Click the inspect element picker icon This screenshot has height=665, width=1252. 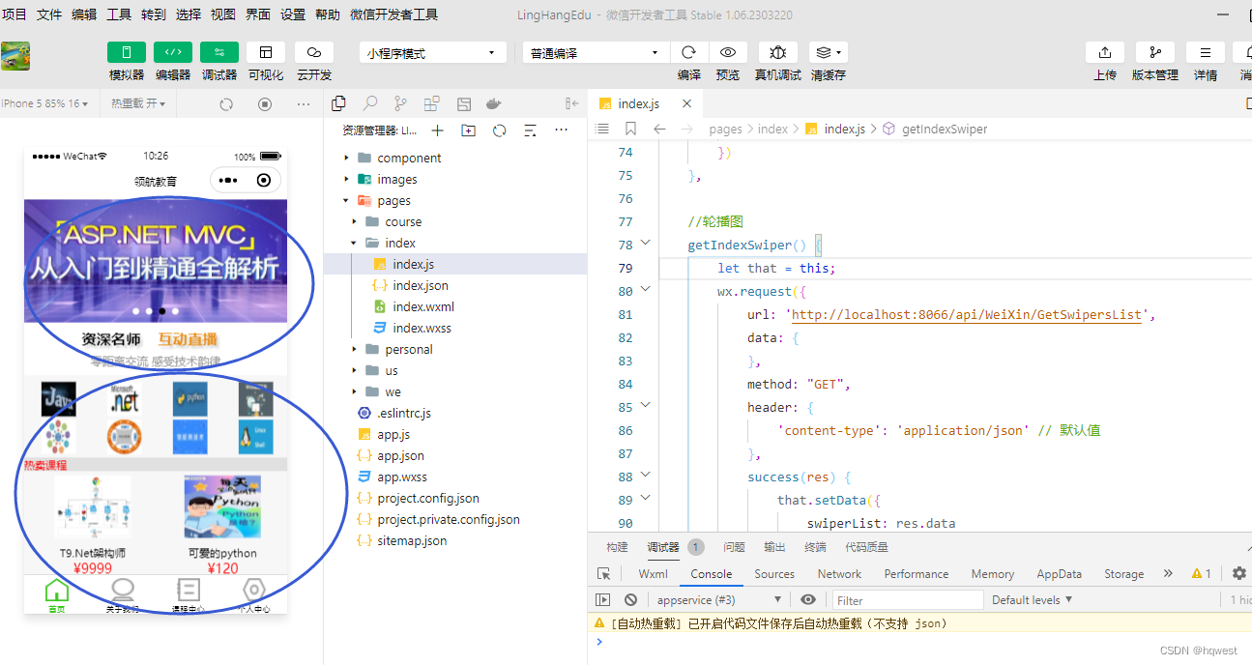pyautogui.click(x=604, y=573)
